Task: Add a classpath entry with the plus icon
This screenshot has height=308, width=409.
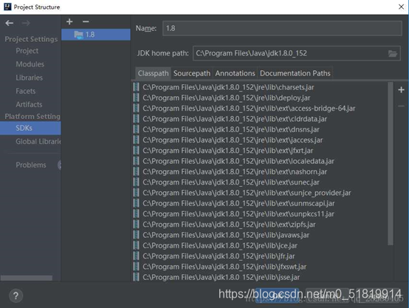Action: [x=401, y=90]
